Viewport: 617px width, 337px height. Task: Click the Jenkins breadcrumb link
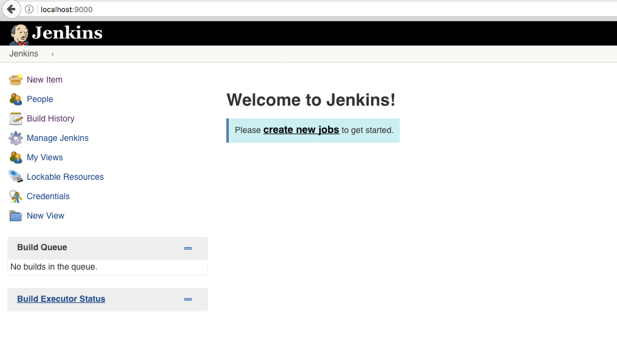(x=24, y=54)
